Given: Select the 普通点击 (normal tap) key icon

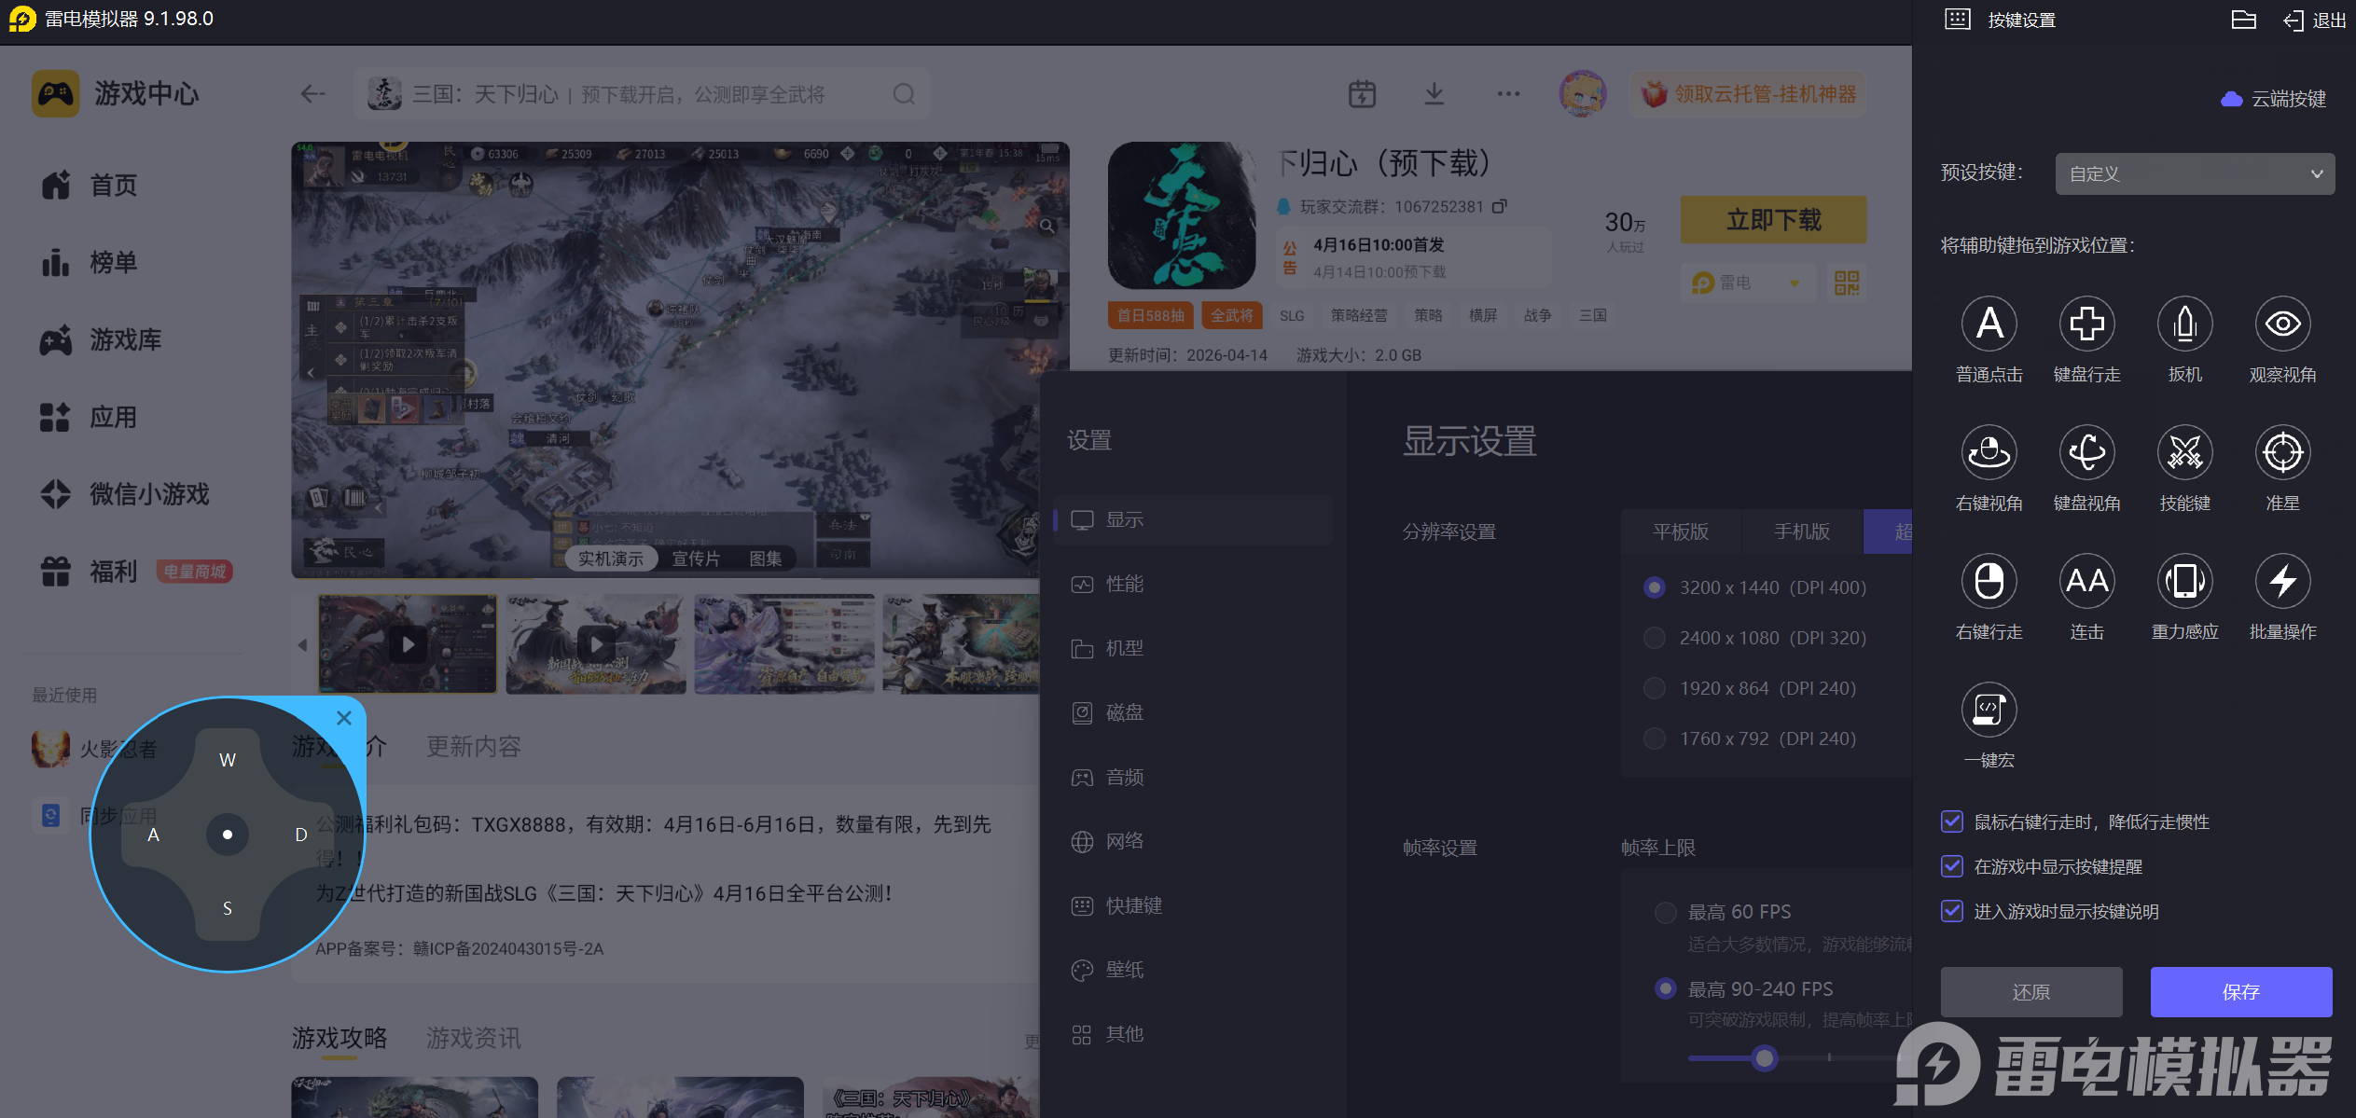Looking at the screenshot, I should coord(1989,324).
